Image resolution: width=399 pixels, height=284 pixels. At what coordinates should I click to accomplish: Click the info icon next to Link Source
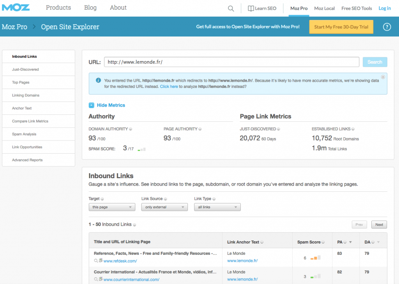point(165,199)
